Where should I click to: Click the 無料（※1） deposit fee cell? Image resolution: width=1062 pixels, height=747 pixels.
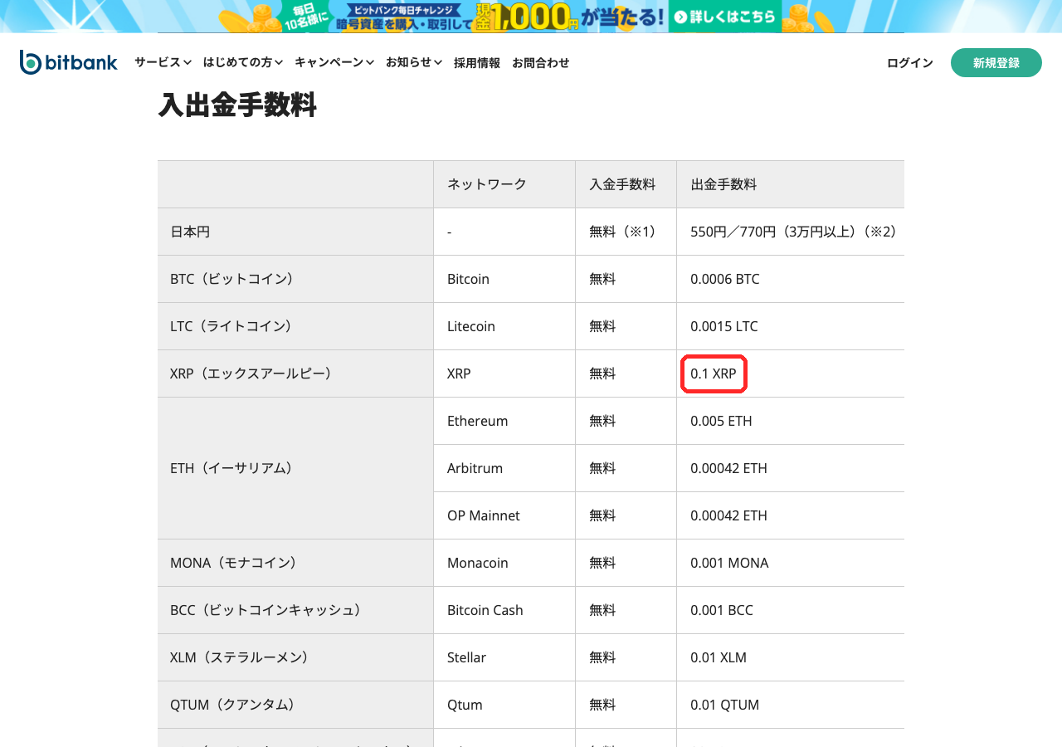coord(626,232)
